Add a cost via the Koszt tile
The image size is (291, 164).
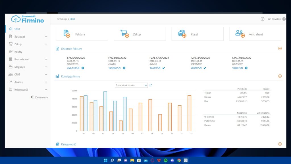coord(198,34)
